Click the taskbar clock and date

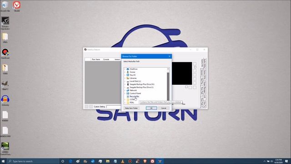coord(278,161)
